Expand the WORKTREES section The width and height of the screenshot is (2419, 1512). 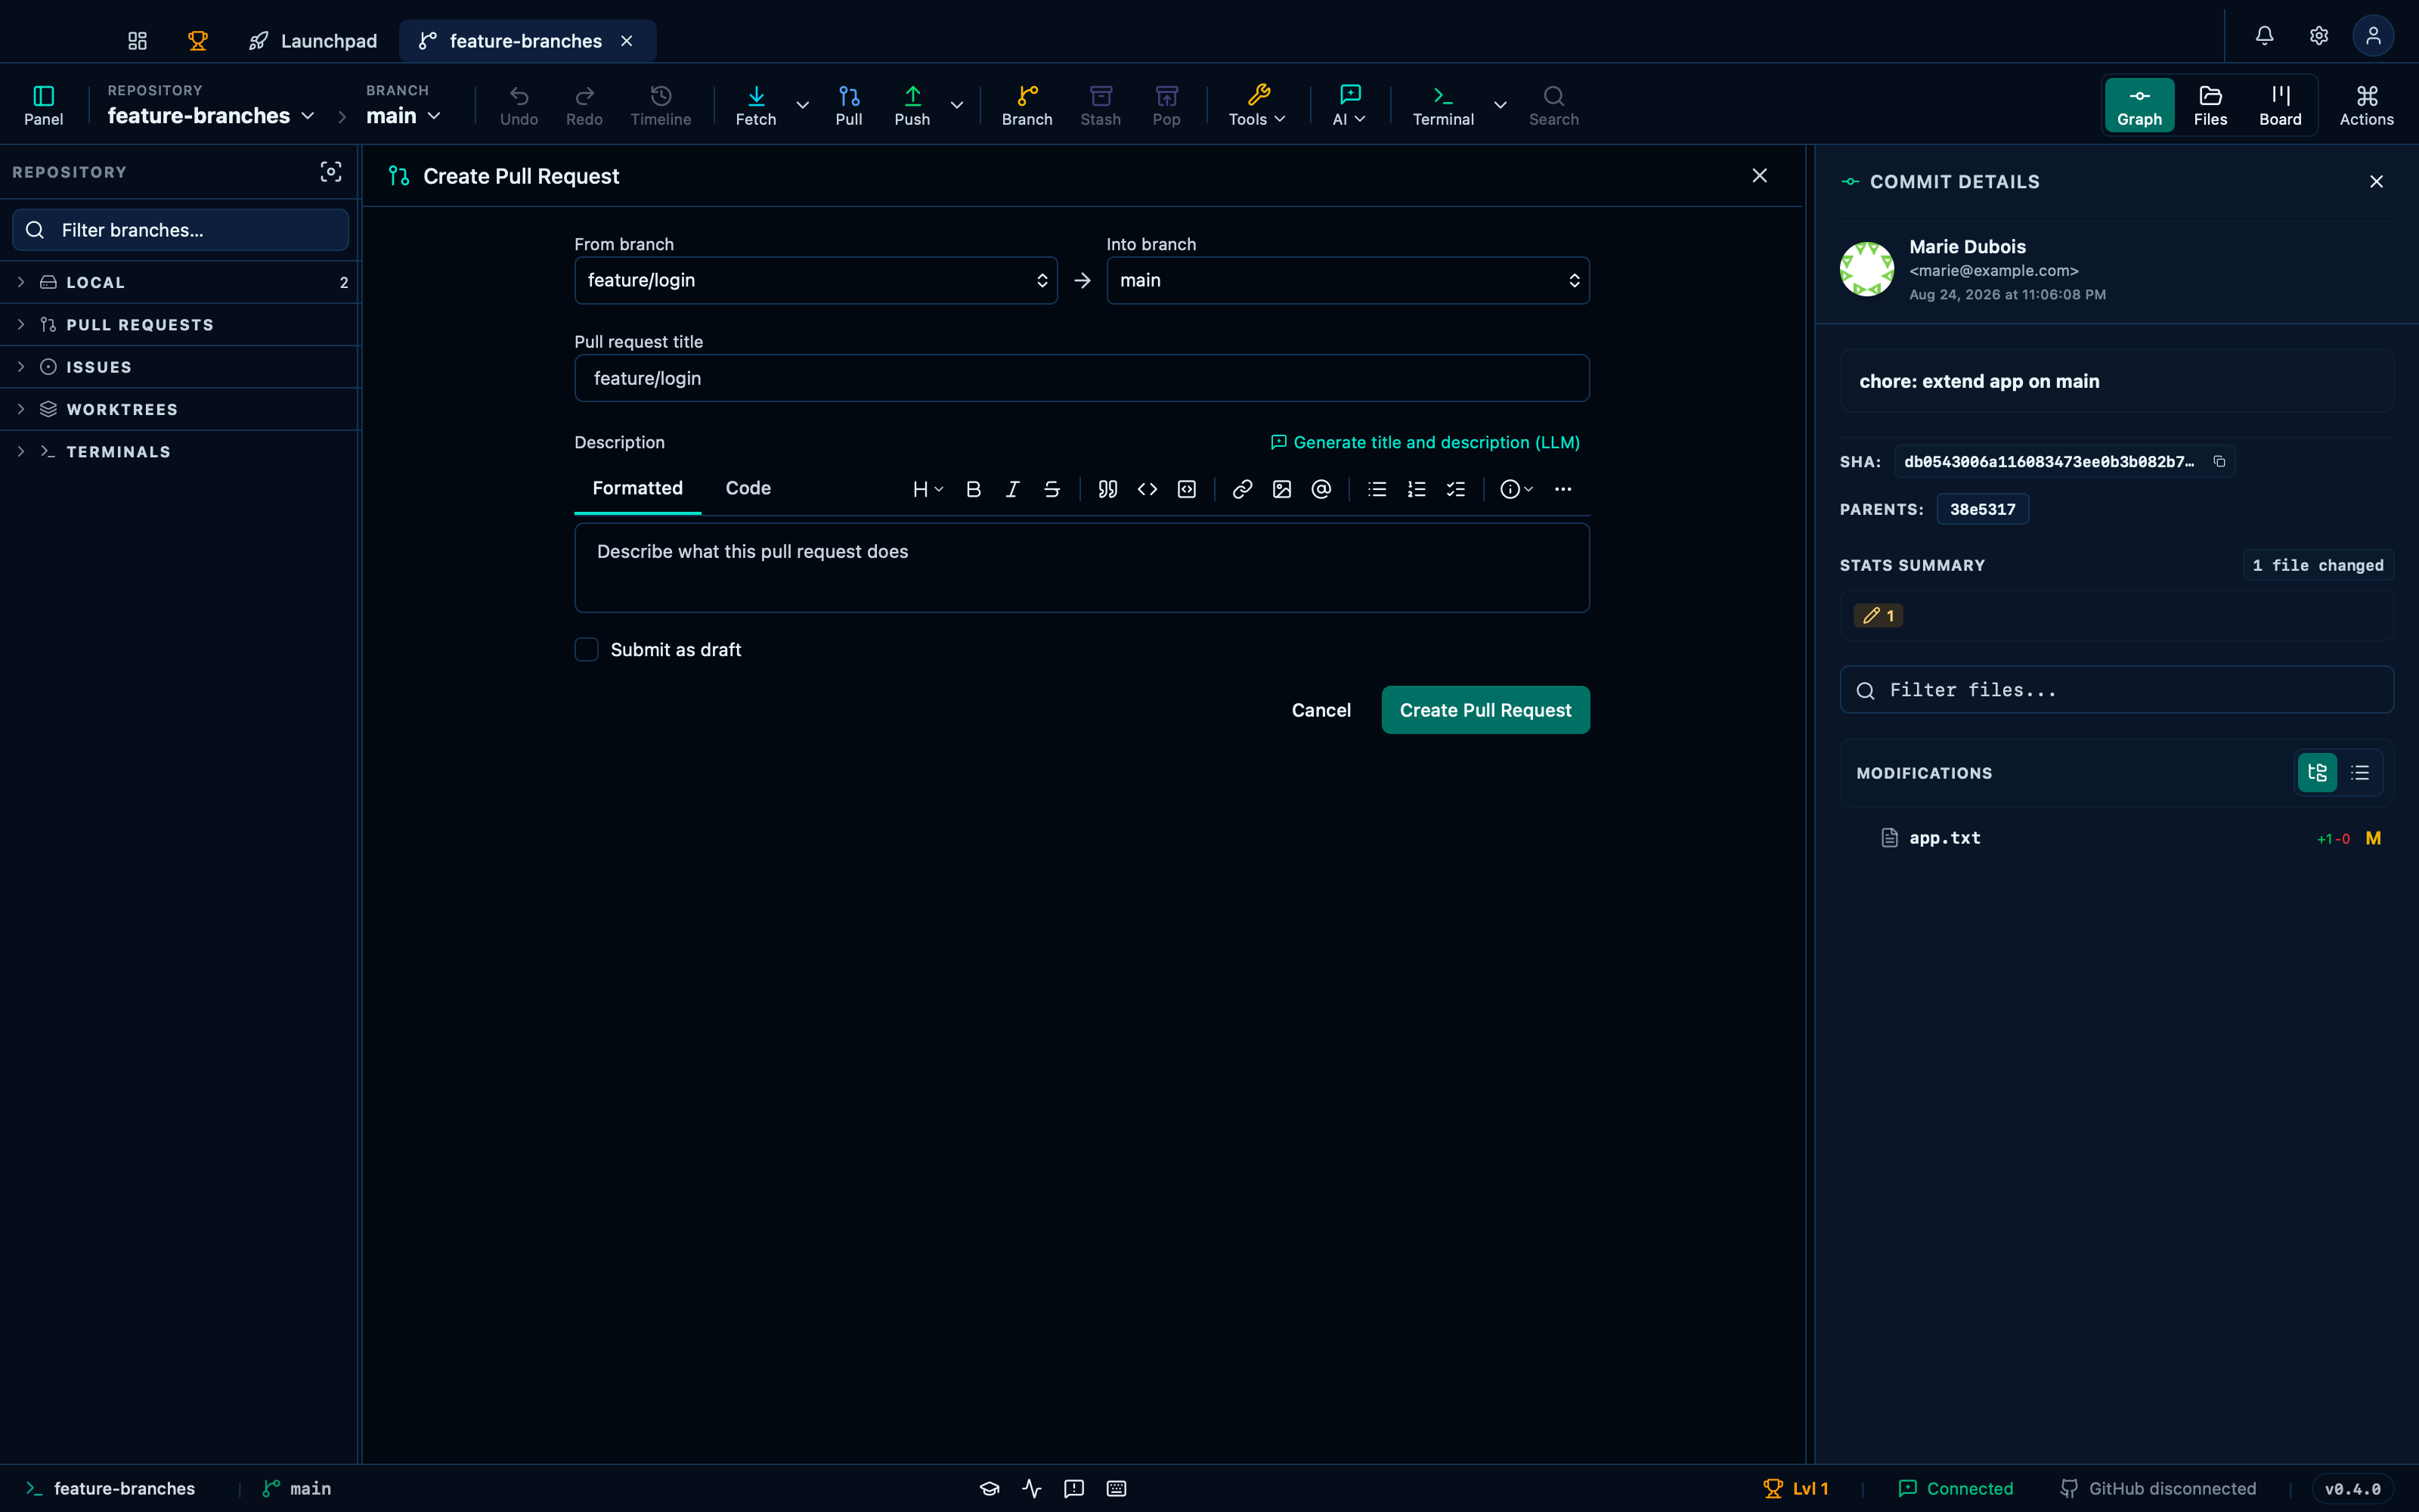(180, 410)
